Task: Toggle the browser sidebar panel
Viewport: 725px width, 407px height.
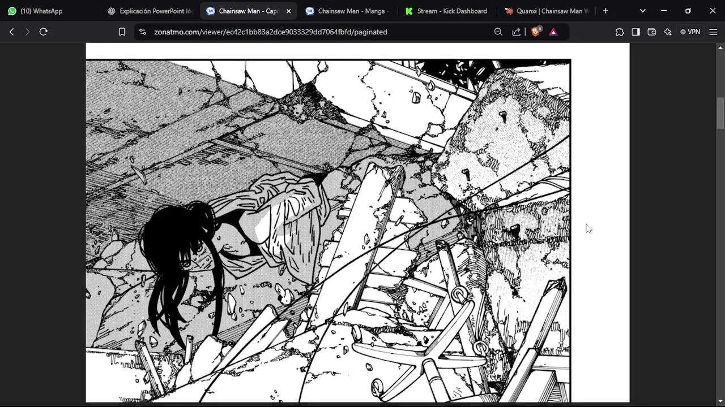Action: tap(636, 32)
